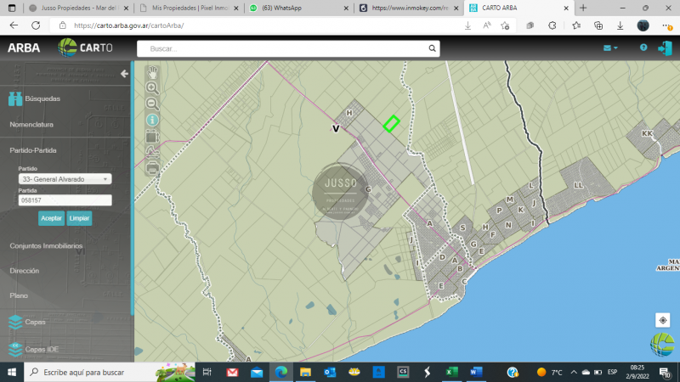
Task: Open the Nomenclatura search option
Action: tap(31, 124)
